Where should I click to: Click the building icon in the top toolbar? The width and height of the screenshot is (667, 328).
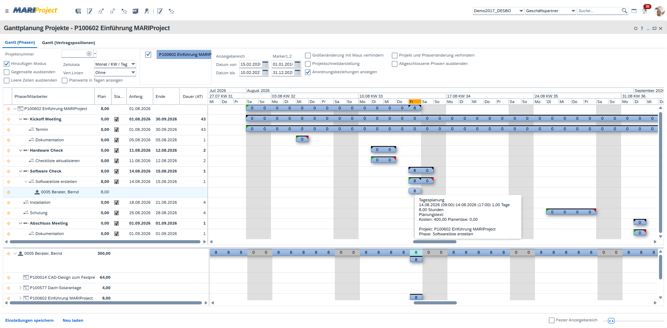pos(78,11)
